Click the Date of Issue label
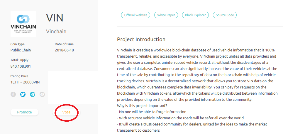 (64, 44)
